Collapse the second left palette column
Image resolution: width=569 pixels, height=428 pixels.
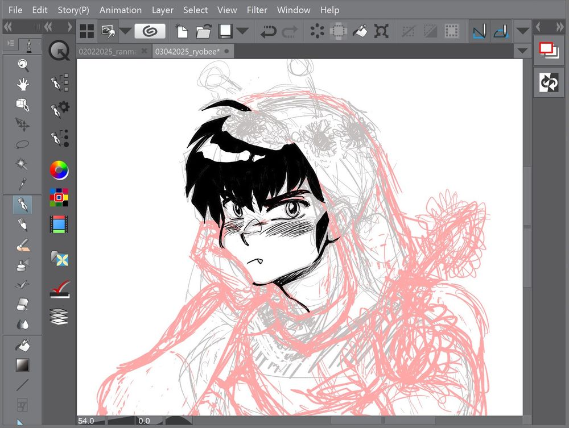48,27
